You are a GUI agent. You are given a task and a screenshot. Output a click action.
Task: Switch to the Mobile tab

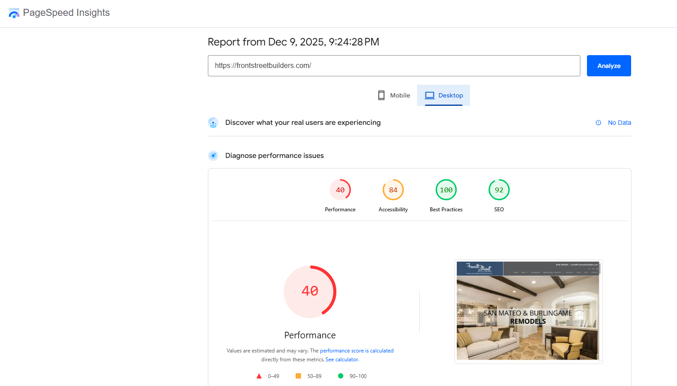(x=394, y=95)
